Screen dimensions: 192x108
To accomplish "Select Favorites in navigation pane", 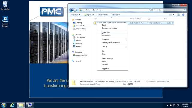I will pos(77,20).
